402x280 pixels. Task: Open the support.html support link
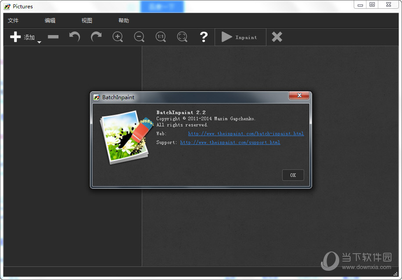click(x=230, y=142)
